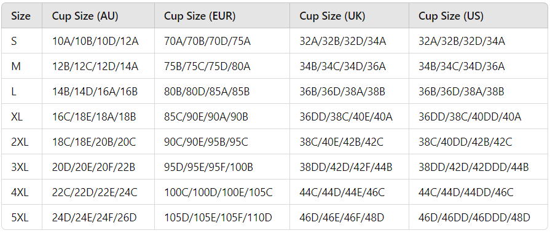
Task: Select the cell 38DD/42D/42DDD/44B
Action: tap(479, 167)
